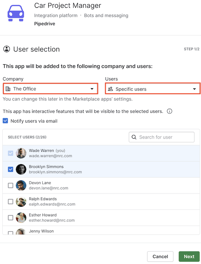Click the people icon in Users field

[111, 89]
